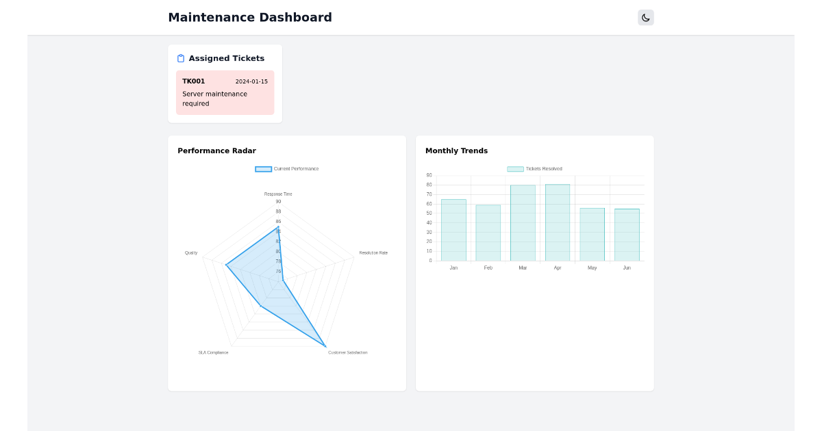
Task: Click the Mar bar in Monthly Trends
Action: (x=523, y=222)
